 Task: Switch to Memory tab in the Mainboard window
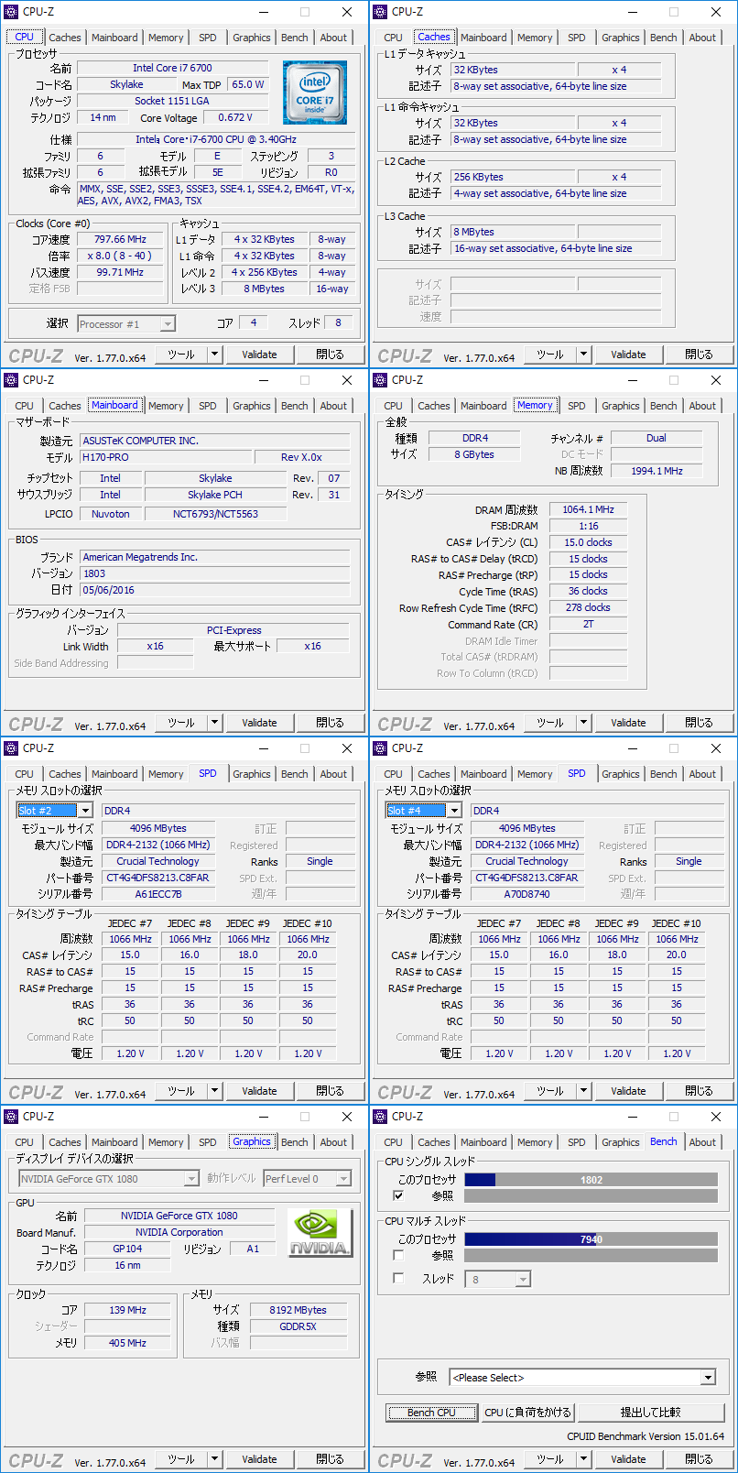tap(166, 406)
